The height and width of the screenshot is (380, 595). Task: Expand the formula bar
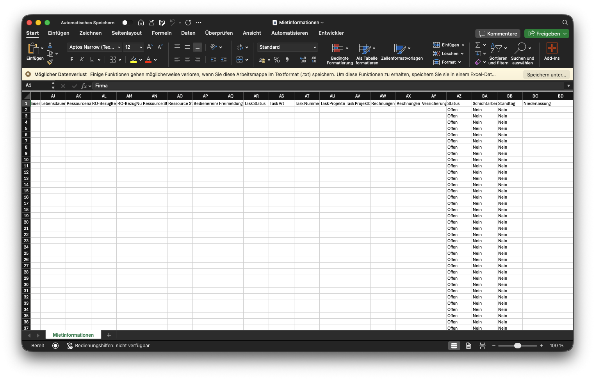(x=568, y=86)
